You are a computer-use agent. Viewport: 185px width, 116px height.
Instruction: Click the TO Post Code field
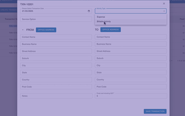[131, 87]
